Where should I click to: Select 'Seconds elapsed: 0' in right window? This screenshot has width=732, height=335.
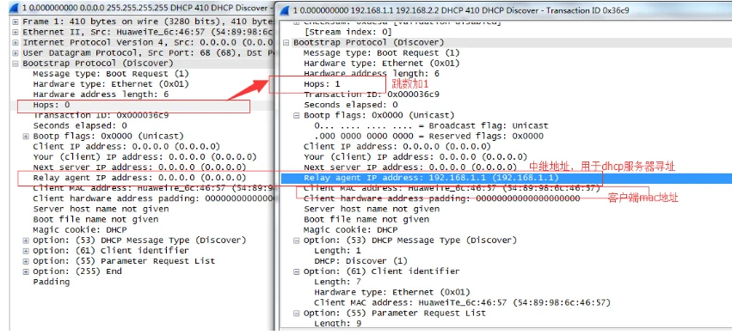click(x=350, y=105)
